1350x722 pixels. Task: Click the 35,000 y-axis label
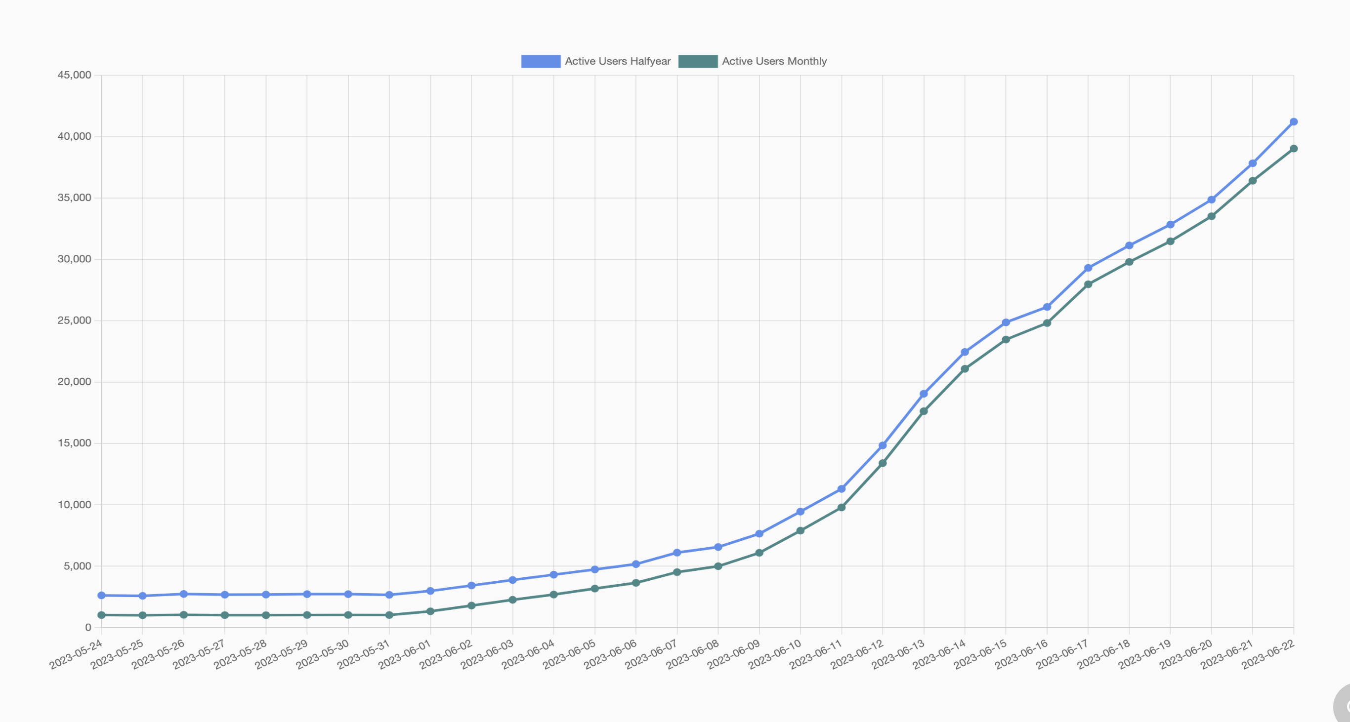(75, 198)
